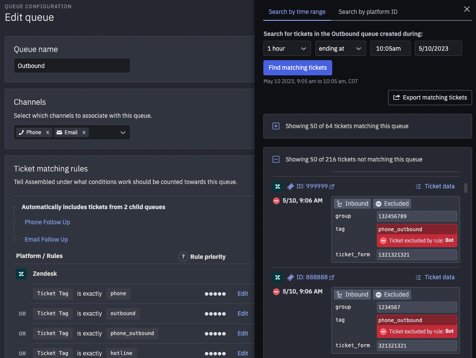Screen dimensions: 476x358
Task: Click the group value 1234567
Action: 417,307
